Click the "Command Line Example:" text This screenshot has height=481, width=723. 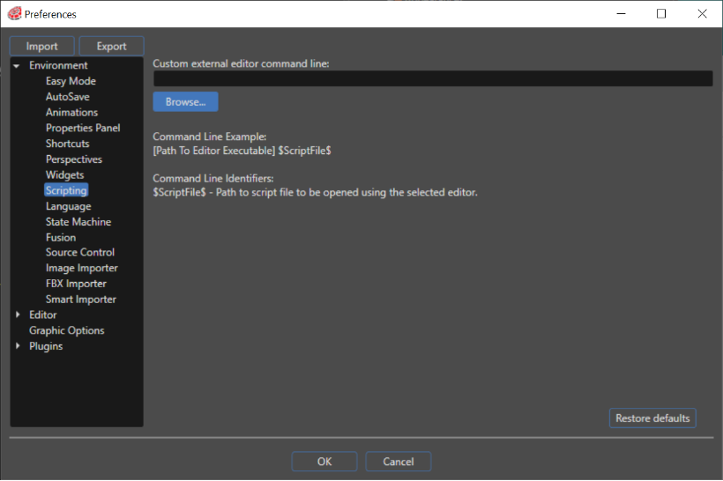tap(210, 137)
